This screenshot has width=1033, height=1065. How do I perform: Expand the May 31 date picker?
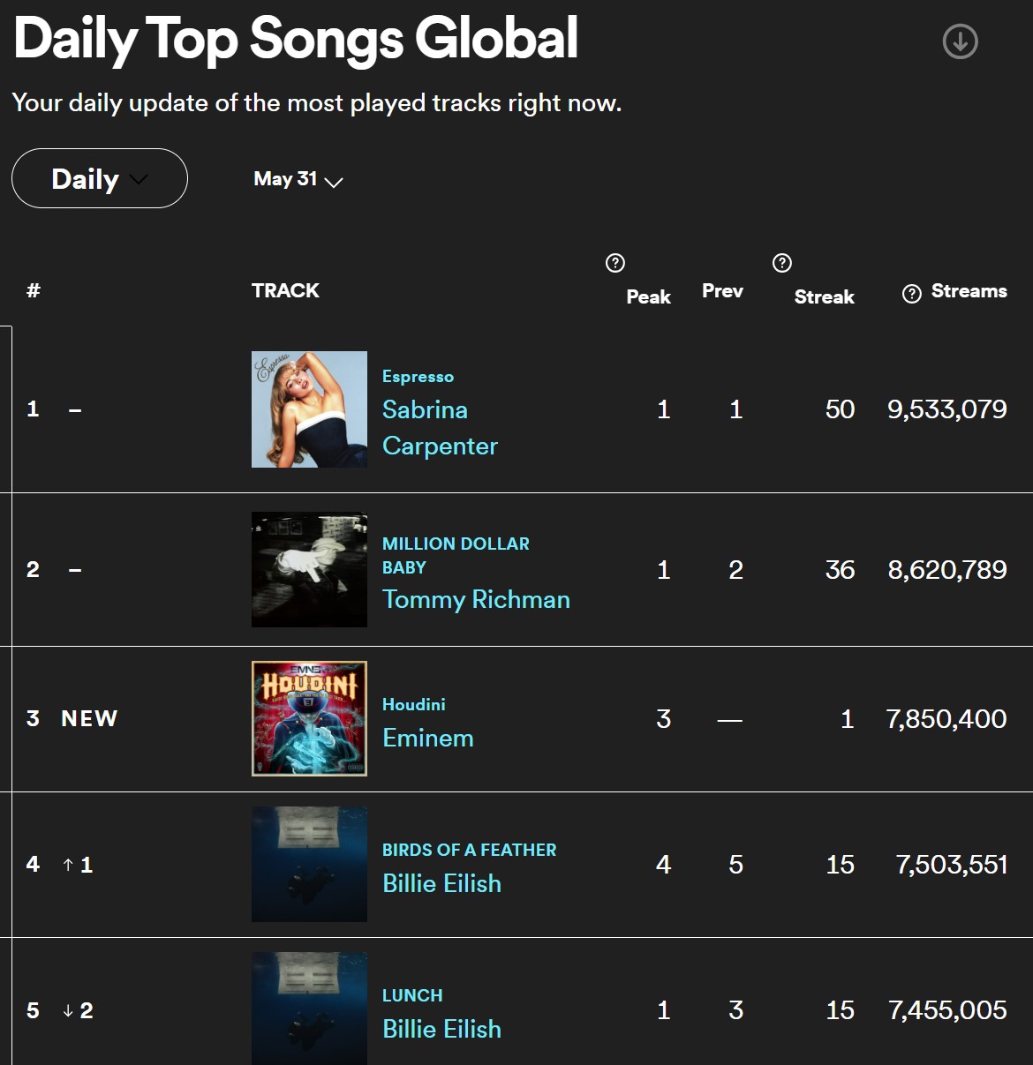pos(298,180)
